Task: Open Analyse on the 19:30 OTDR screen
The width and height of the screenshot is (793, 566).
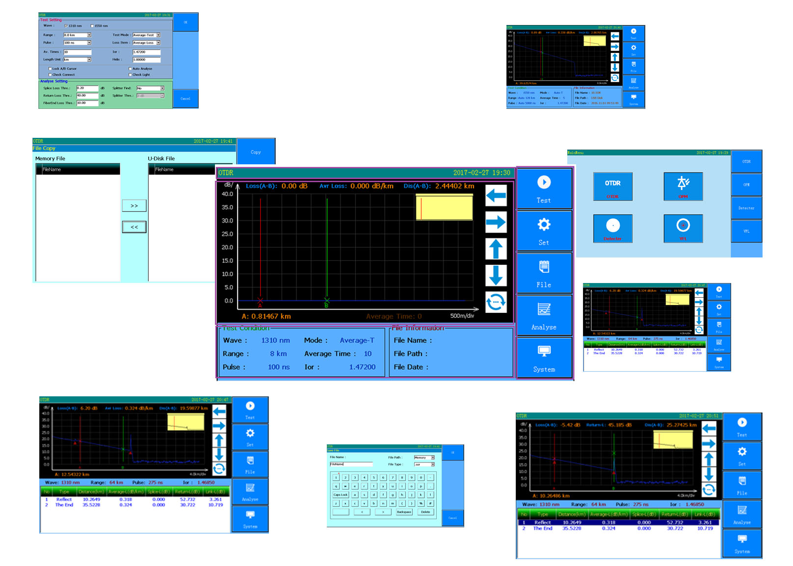Action: (x=544, y=315)
